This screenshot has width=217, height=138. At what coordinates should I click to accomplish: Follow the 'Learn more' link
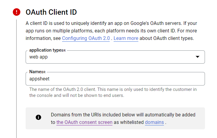(126, 38)
